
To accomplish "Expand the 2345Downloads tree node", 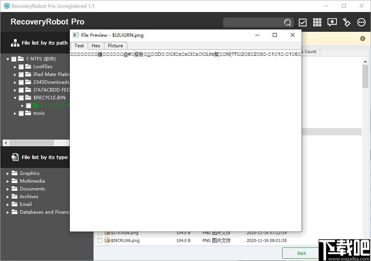I will [x=15, y=82].
